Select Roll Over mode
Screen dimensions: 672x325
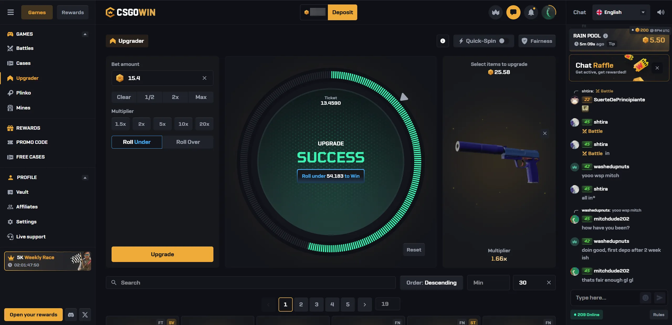pyautogui.click(x=188, y=142)
